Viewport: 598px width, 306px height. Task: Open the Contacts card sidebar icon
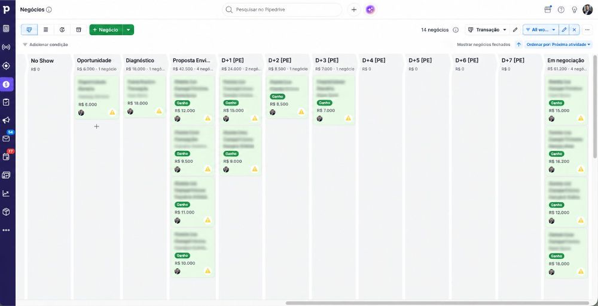(6, 175)
